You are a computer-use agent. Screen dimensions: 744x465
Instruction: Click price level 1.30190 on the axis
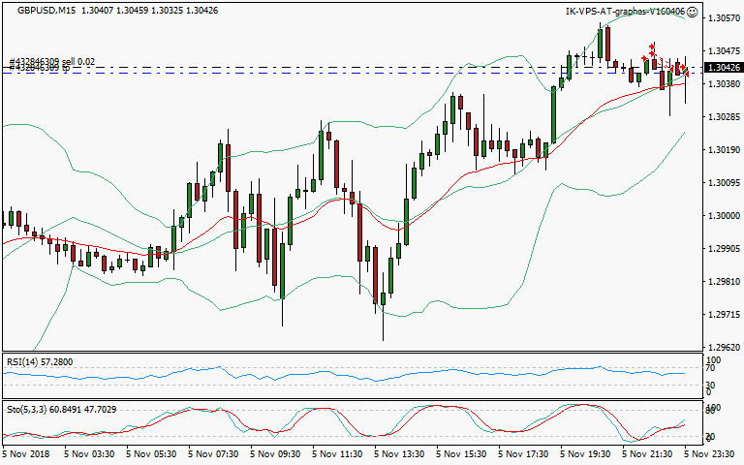[x=724, y=150]
